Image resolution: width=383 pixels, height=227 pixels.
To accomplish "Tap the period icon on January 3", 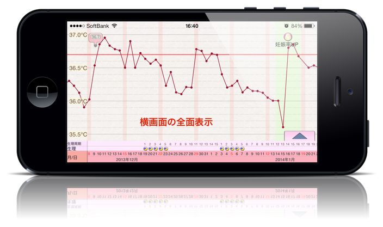I will point(222,149).
